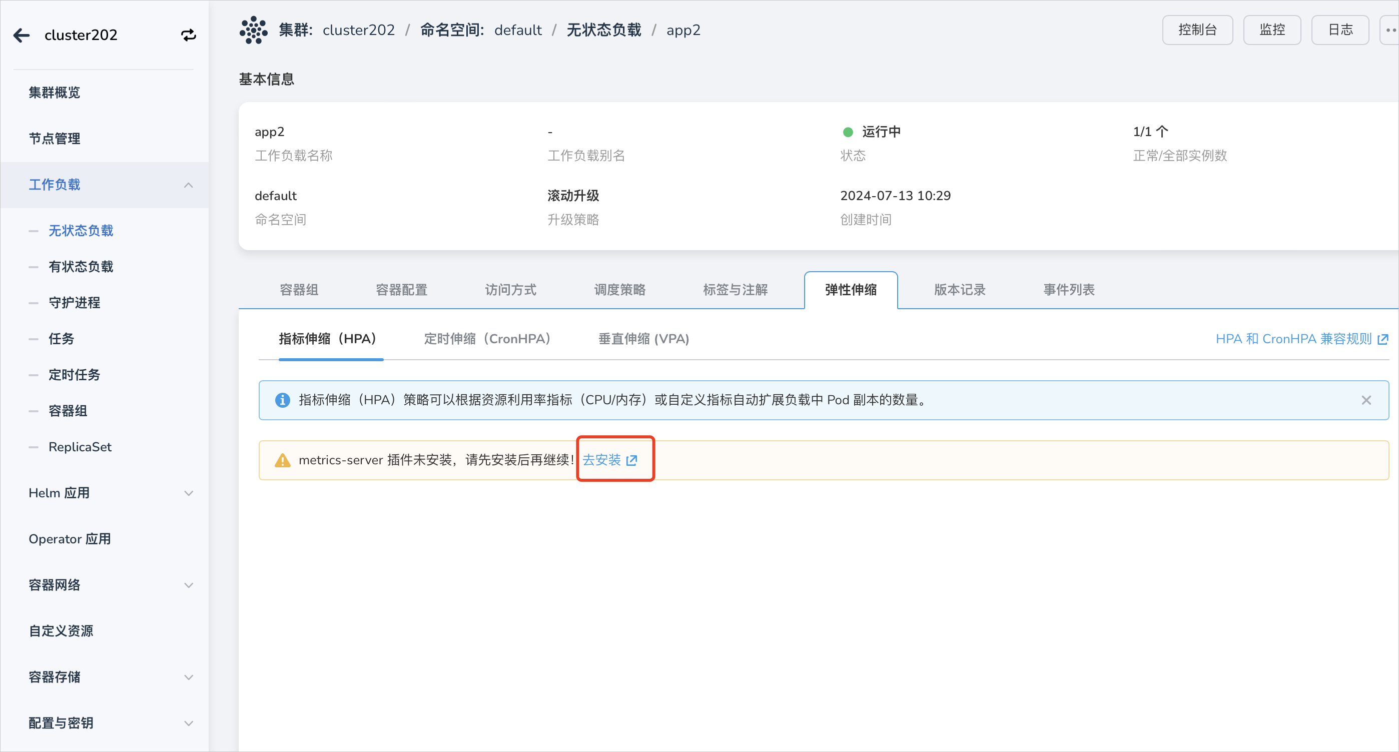Click the app2 workload name value

[x=269, y=133]
